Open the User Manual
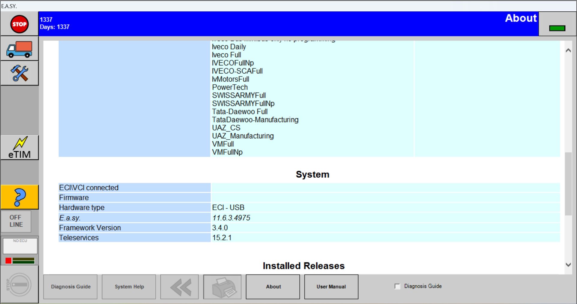Image resolution: width=577 pixels, height=304 pixels. (331, 287)
